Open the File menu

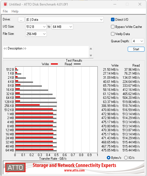5,11
